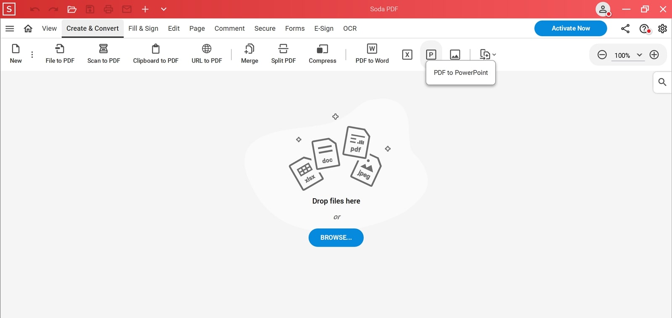Viewport: 672px width, 318px height.
Task: Click the plus icon in title bar
Action: [145, 9]
